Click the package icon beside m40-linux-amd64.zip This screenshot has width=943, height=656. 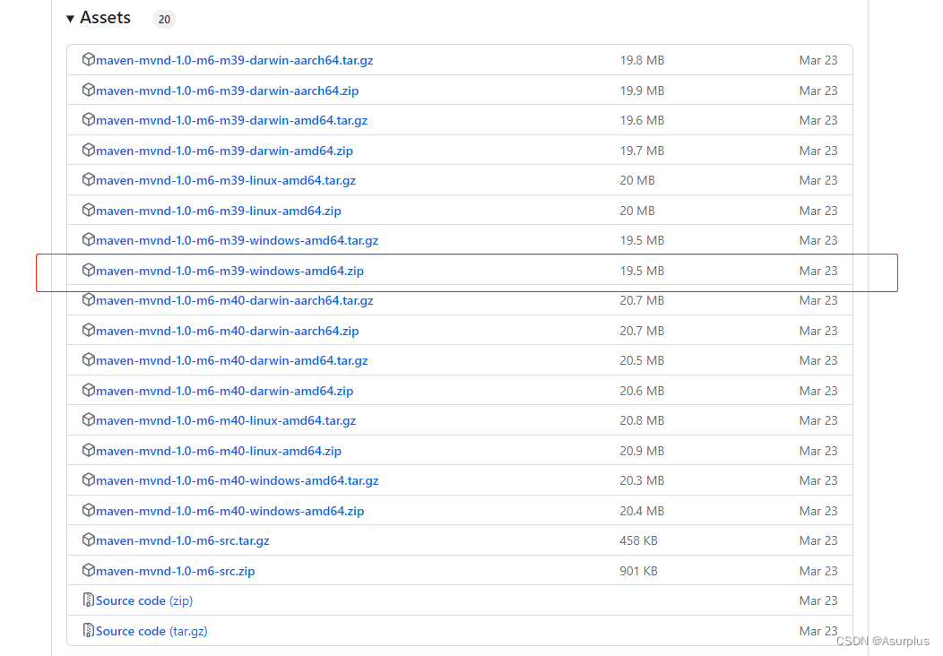89,450
